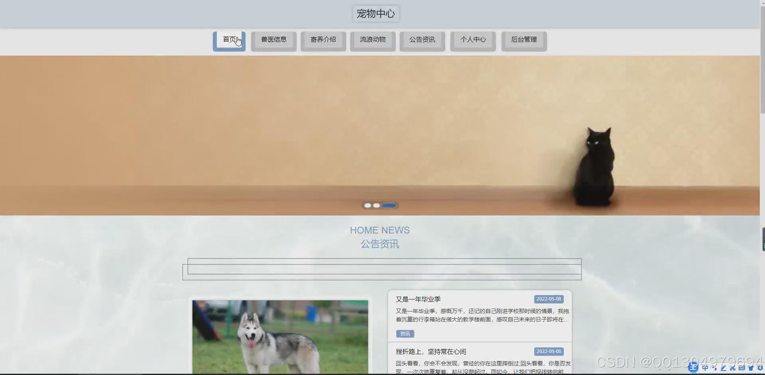This screenshot has height=375, width=765.
Task: Open the 流浪动物 section
Action: pyautogui.click(x=372, y=39)
